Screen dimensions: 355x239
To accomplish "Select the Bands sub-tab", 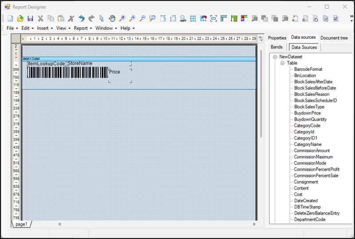I will [276, 47].
